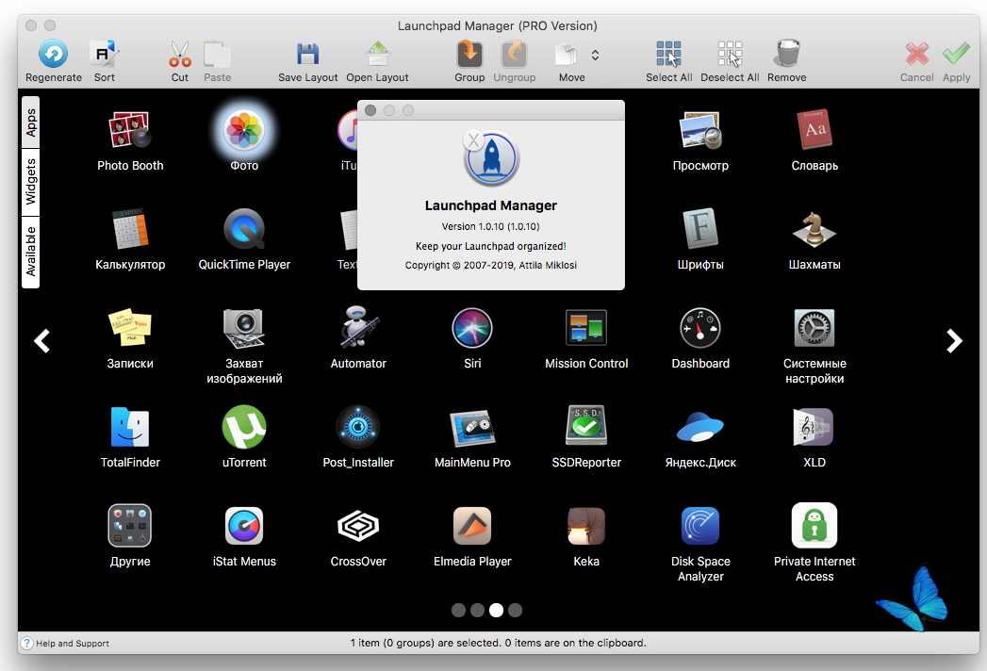
Task: Cancel changes with red X
Action: [x=917, y=54]
